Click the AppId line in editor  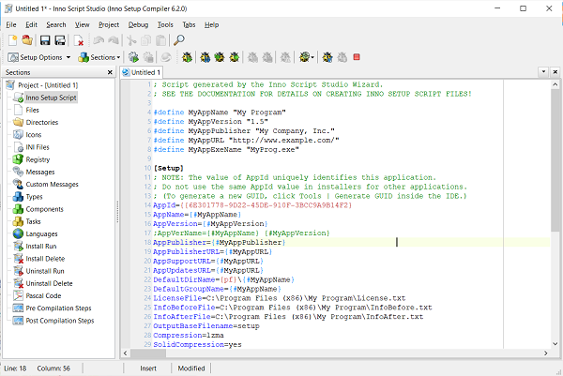[x=252, y=205]
